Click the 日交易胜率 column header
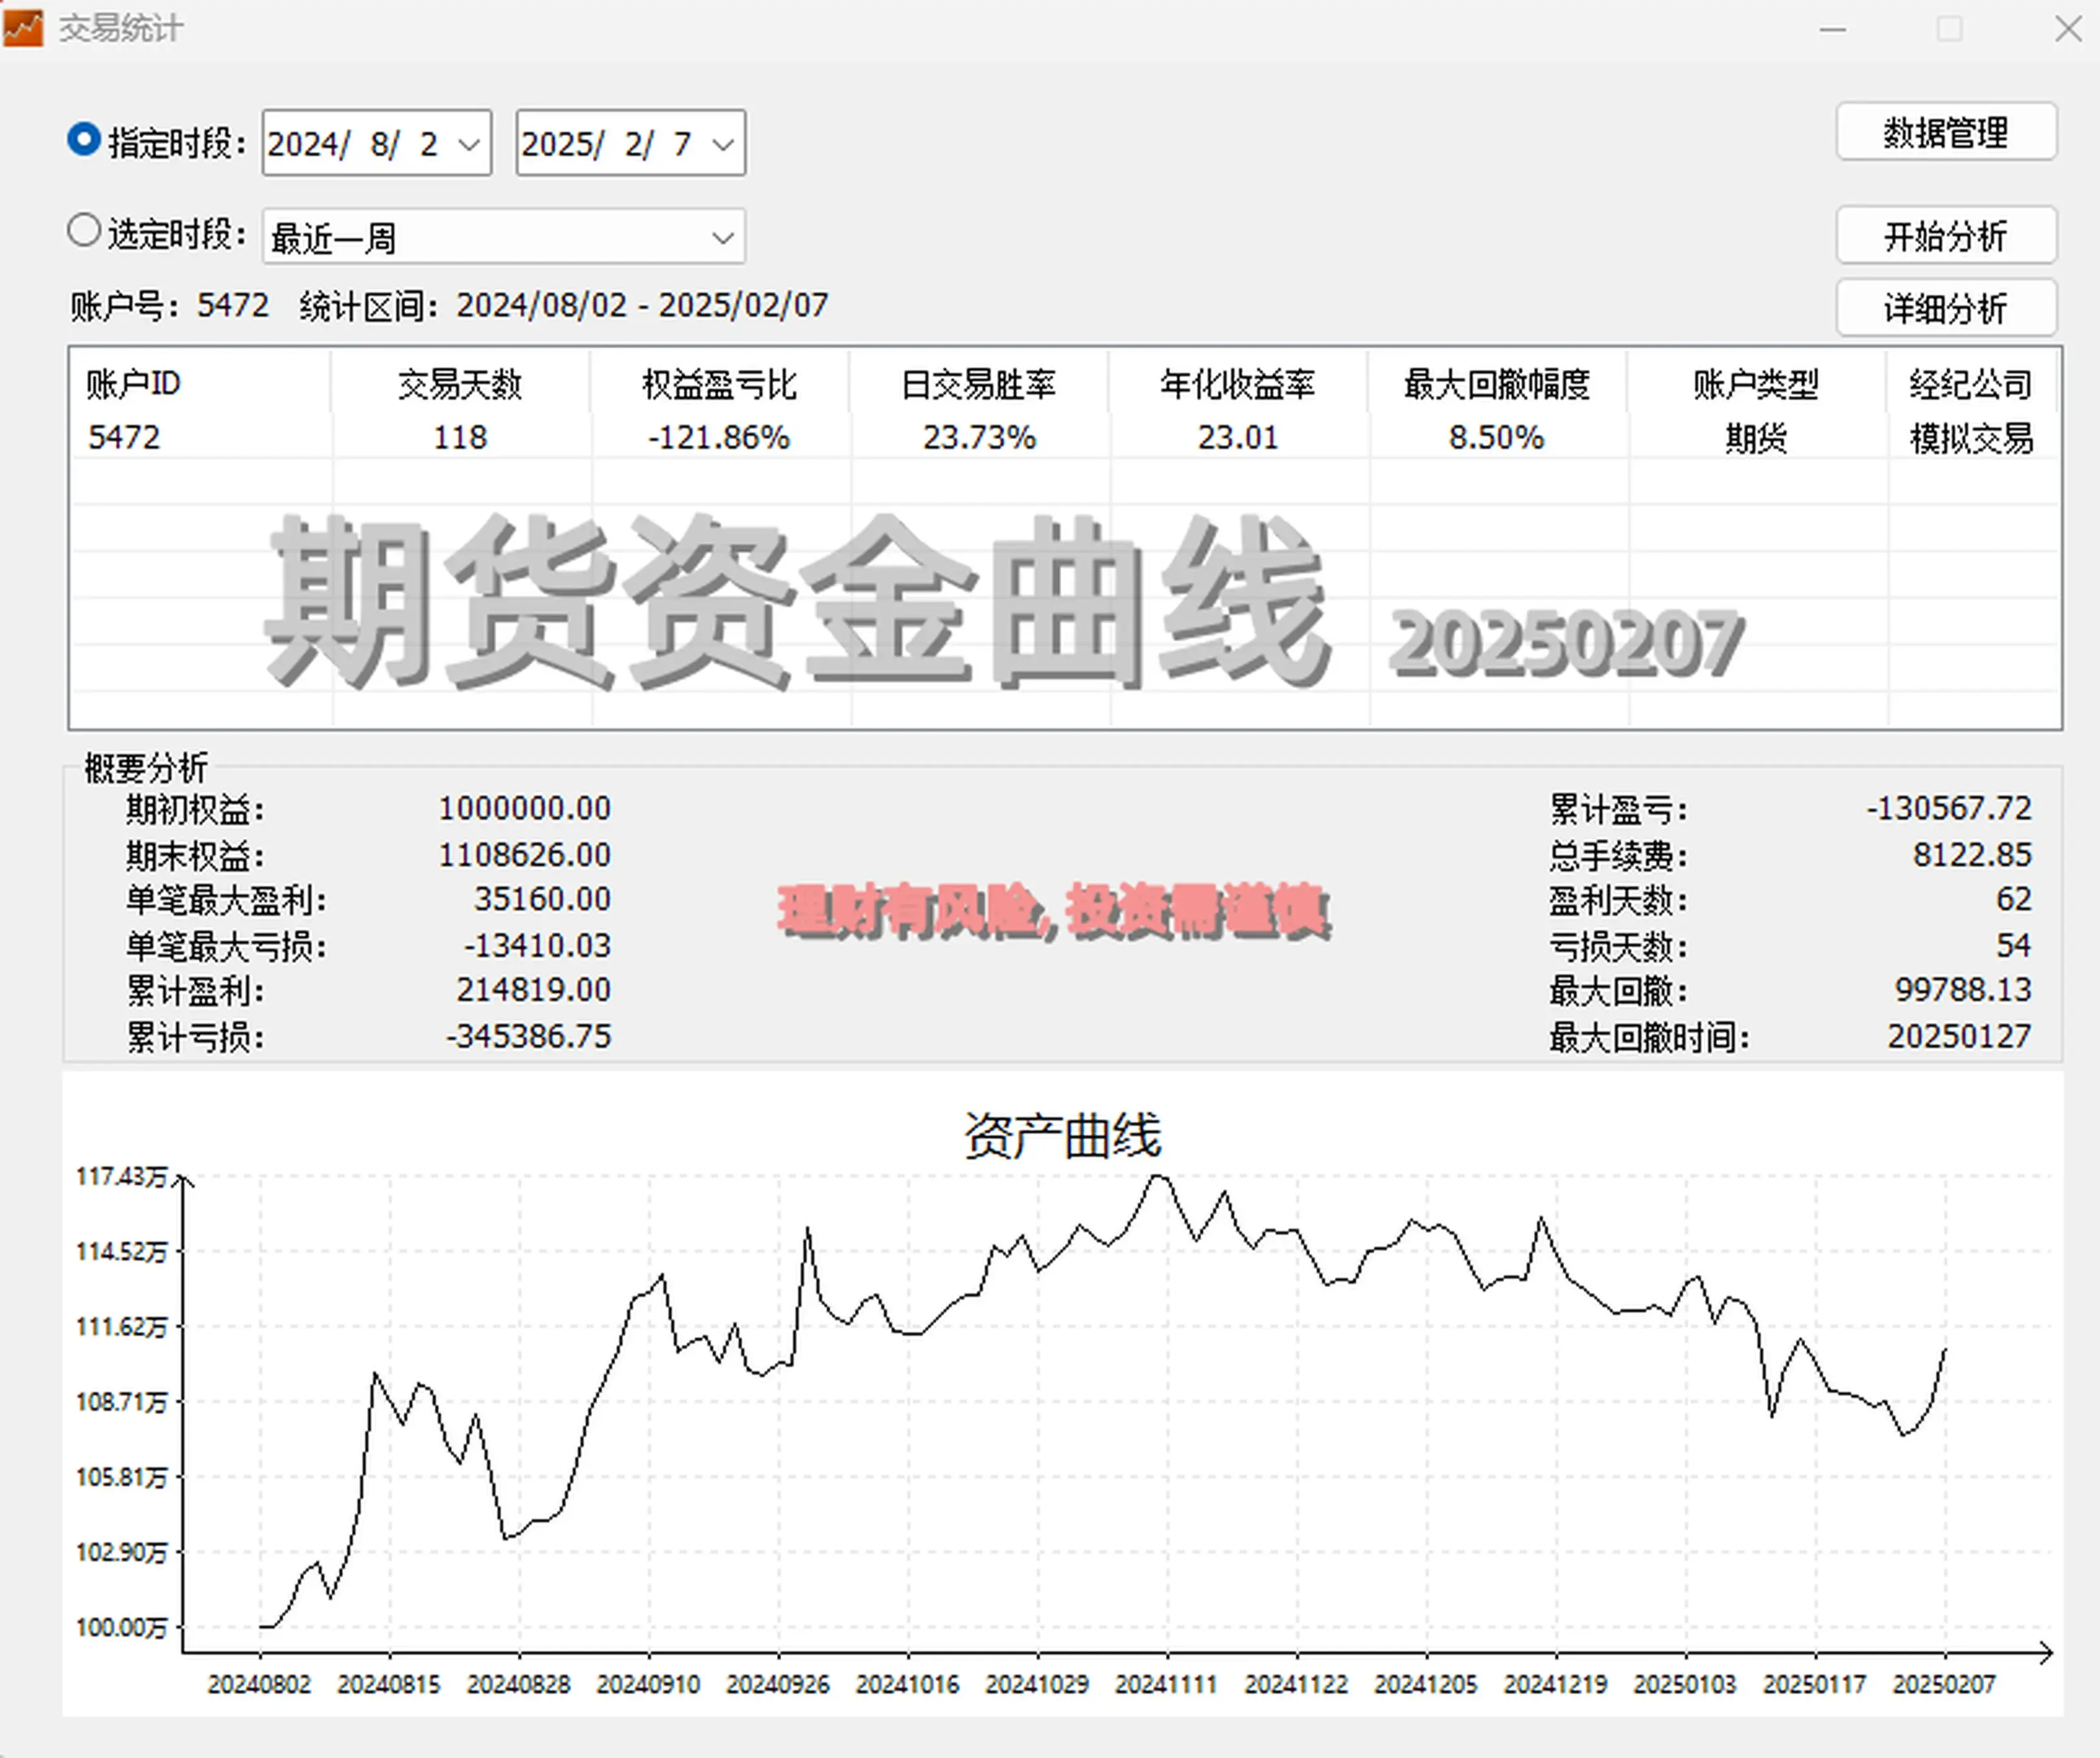Image resolution: width=2100 pixels, height=1758 pixels. (978, 384)
